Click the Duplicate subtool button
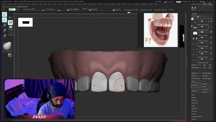The height and width of the screenshot is (122, 216). [196, 85]
